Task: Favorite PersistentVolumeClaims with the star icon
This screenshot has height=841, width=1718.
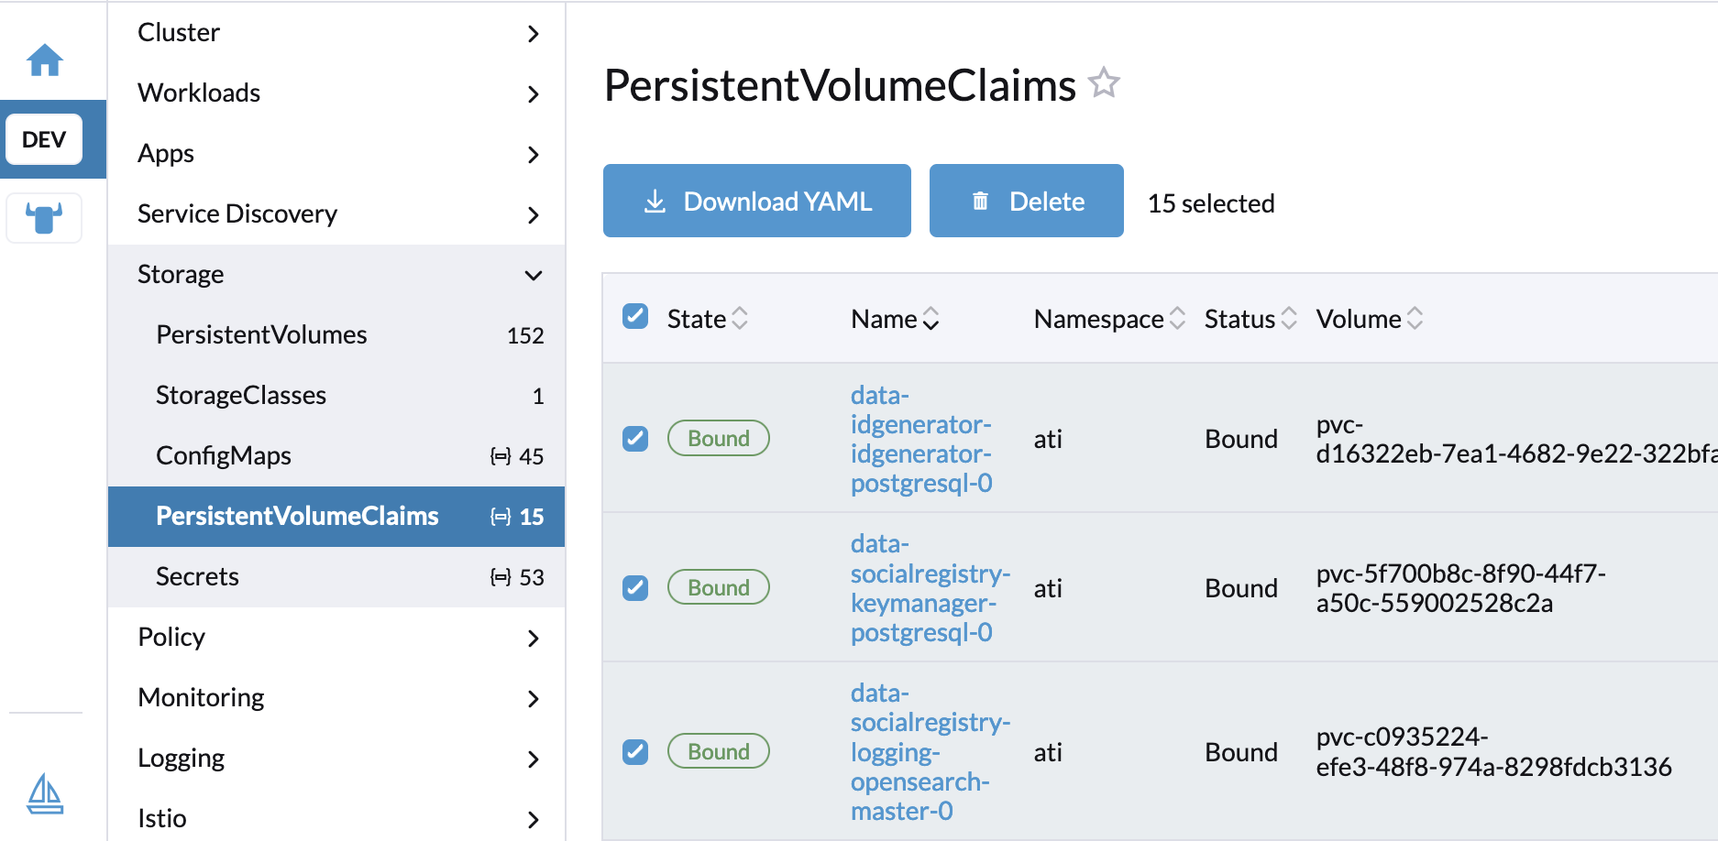Action: click(x=1104, y=83)
